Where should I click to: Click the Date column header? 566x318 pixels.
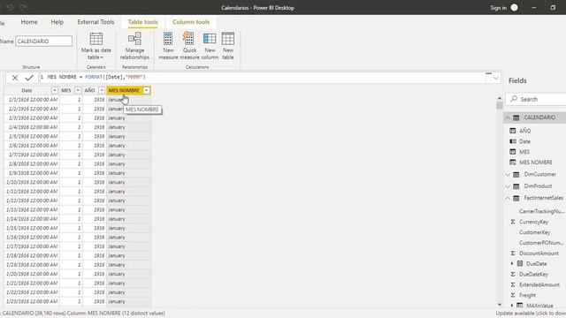pyautogui.click(x=27, y=90)
